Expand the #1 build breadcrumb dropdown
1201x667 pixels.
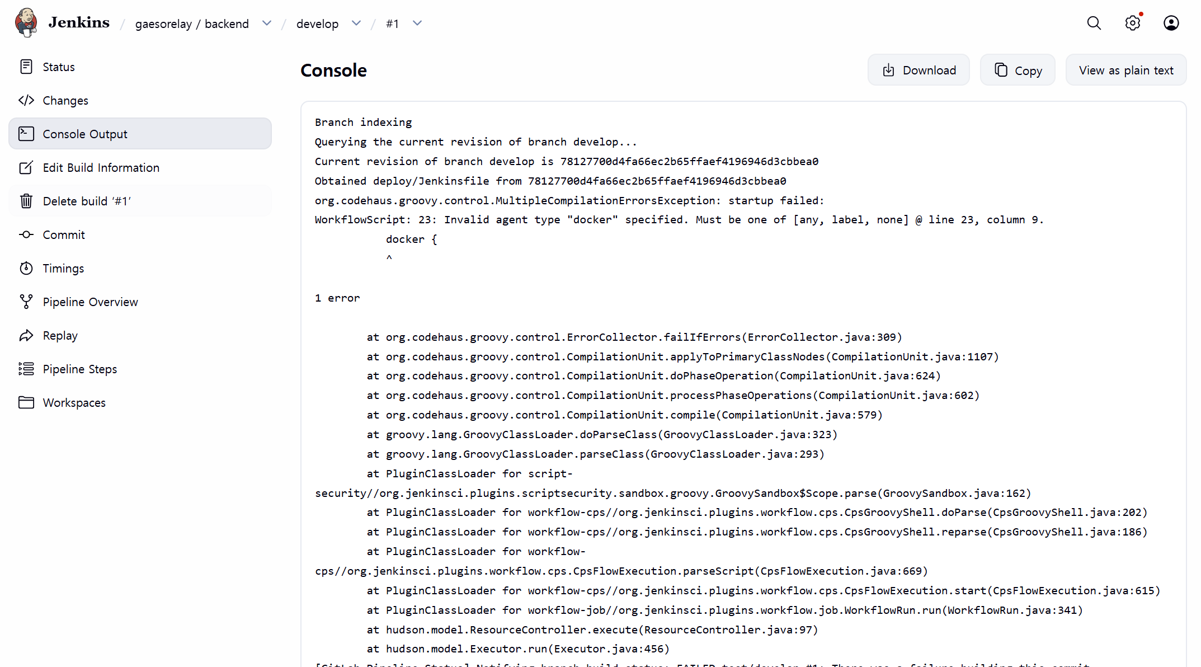(417, 23)
